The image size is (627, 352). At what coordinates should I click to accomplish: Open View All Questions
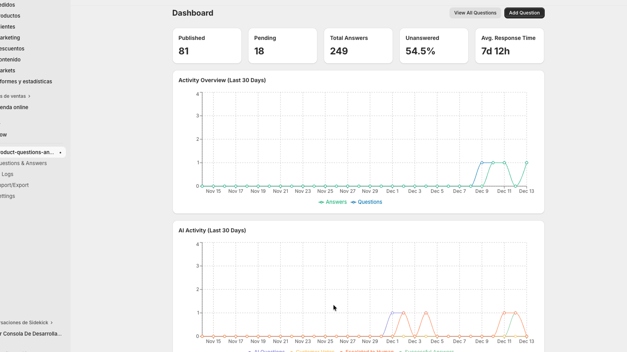[x=475, y=13]
